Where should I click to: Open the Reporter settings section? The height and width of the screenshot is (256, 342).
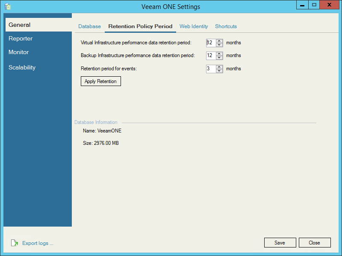click(21, 38)
